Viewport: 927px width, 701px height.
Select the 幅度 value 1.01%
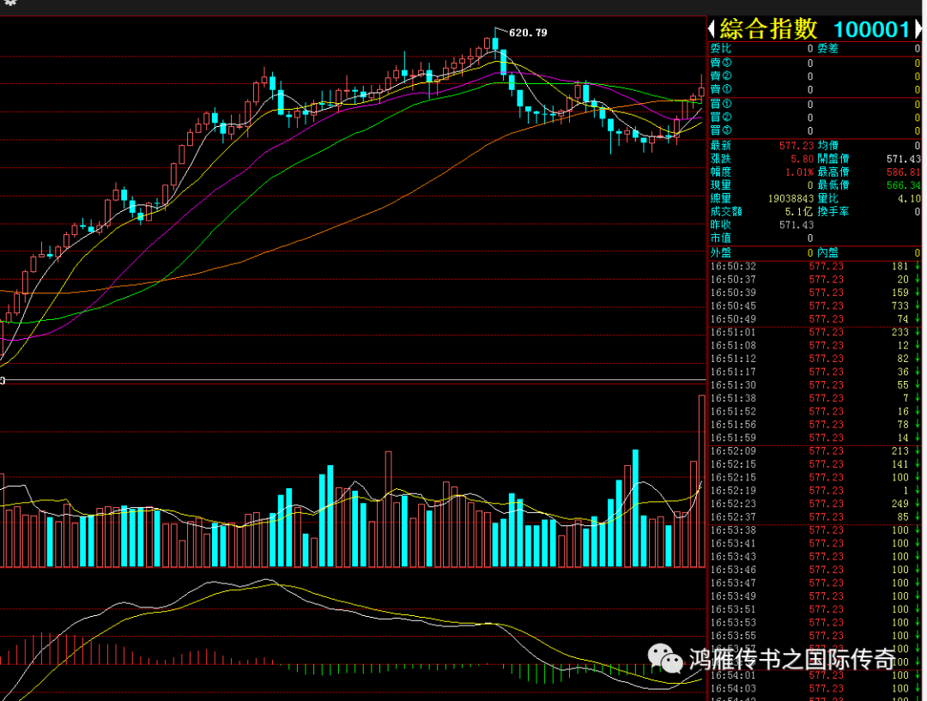coord(799,172)
